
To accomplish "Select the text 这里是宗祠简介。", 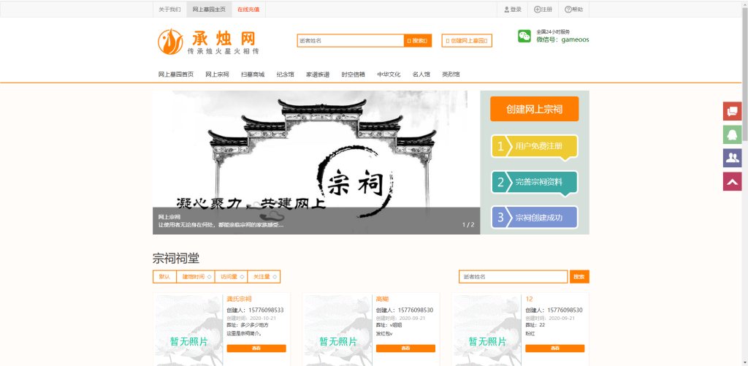I will click(x=244, y=334).
